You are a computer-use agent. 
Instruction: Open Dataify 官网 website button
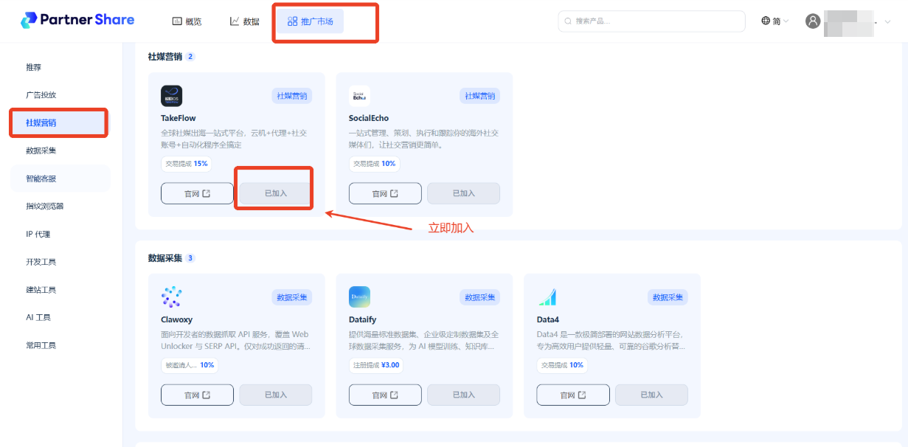[x=385, y=395]
